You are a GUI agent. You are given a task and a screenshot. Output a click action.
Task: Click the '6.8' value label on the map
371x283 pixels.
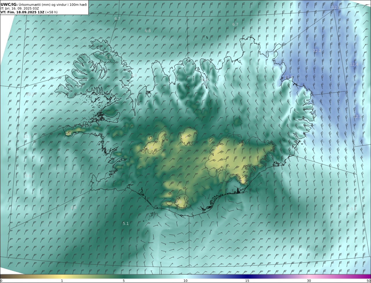click(x=148, y=31)
